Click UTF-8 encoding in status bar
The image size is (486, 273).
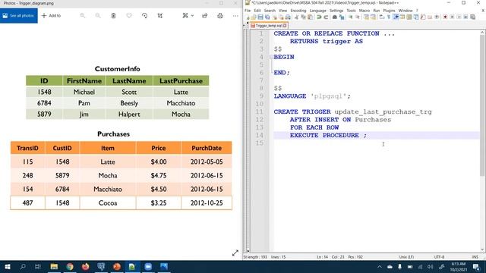(x=439, y=257)
